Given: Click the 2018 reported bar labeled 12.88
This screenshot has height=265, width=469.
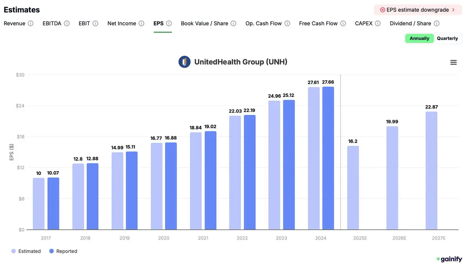Looking at the screenshot, I should 93,196.
